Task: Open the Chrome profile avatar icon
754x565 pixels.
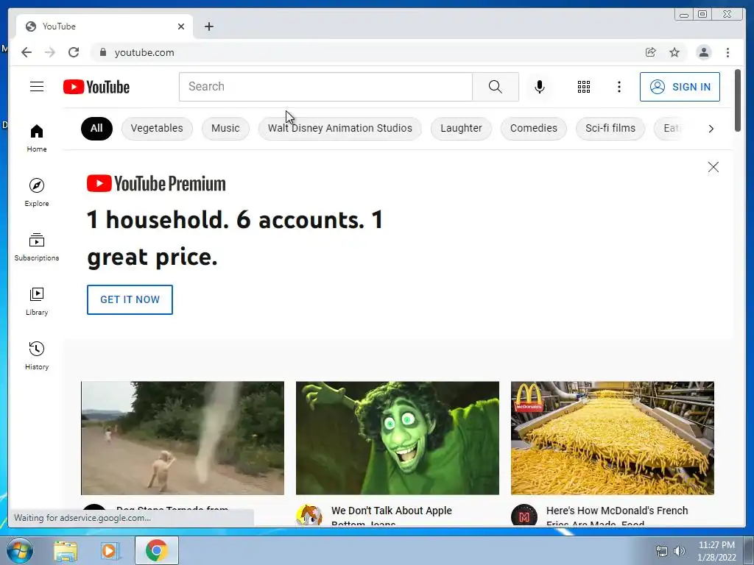Action: click(703, 52)
